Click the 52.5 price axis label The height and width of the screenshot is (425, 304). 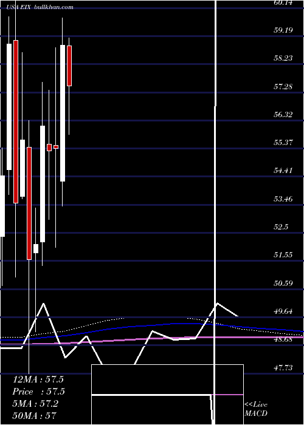click(281, 227)
